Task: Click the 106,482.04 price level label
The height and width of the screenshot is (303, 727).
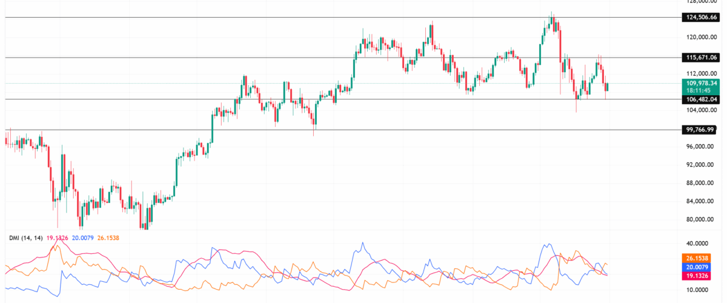Action: (700, 99)
